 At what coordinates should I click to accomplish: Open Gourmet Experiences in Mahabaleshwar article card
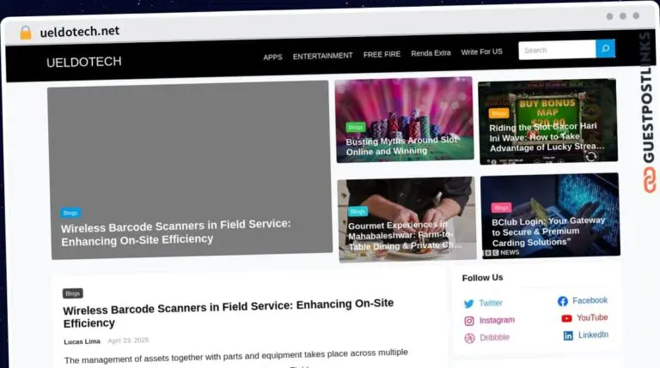(x=407, y=220)
